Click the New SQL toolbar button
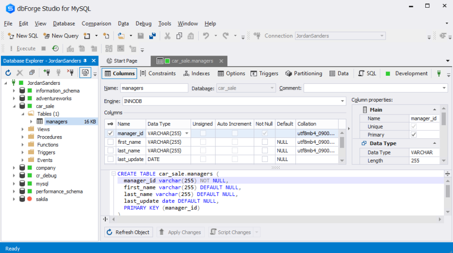453x253 pixels. pyautogui.click(x=23, y=36)
